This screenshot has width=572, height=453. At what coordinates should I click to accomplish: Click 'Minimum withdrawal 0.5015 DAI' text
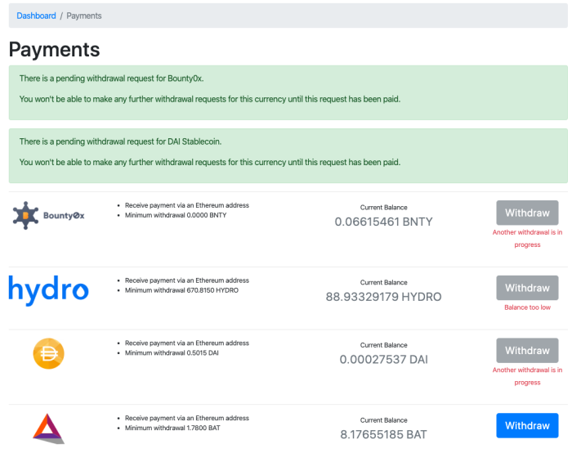[x=172, y=353]
